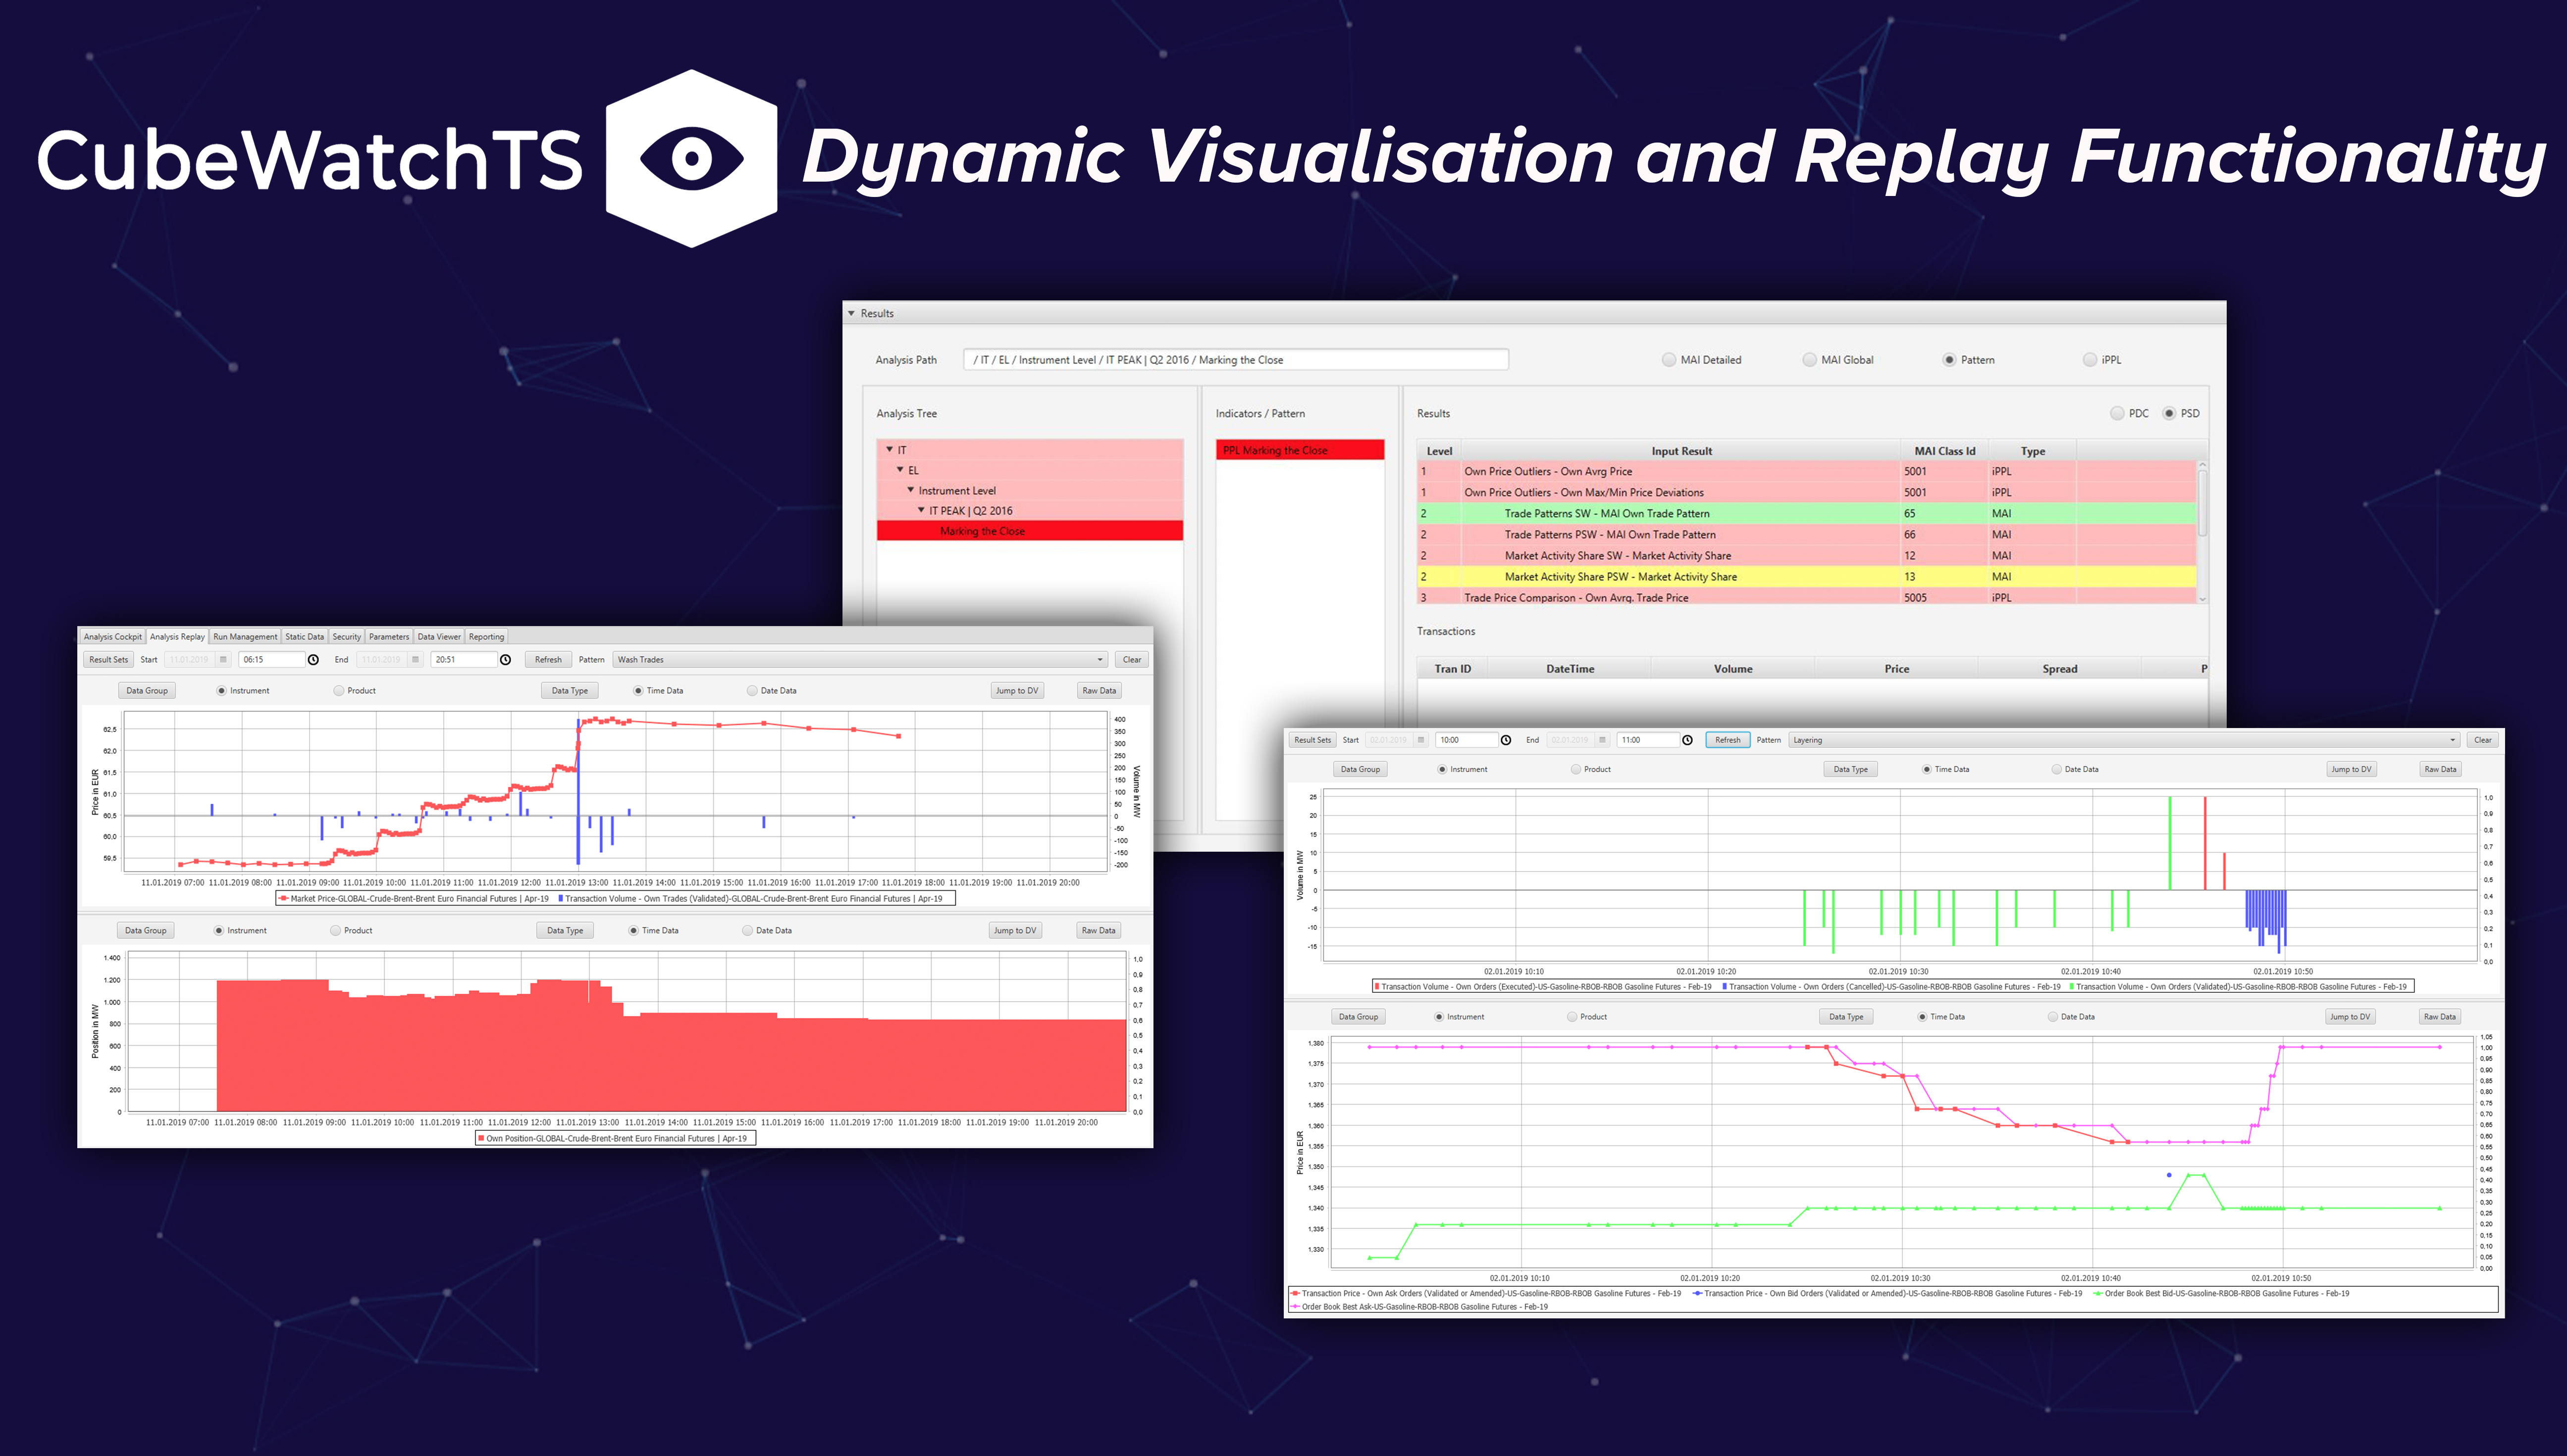
Task: Open the Run Management tab
Action: (x=245, y=637)
